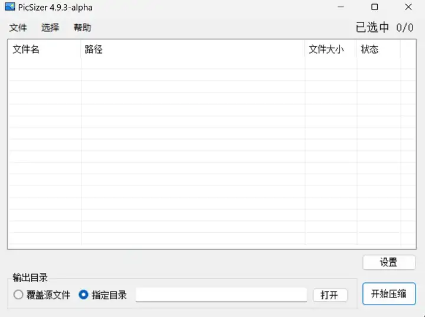Click the 路径 column header
The height and width of the screenshot is (317, 425).
click(x=192, y=49)
